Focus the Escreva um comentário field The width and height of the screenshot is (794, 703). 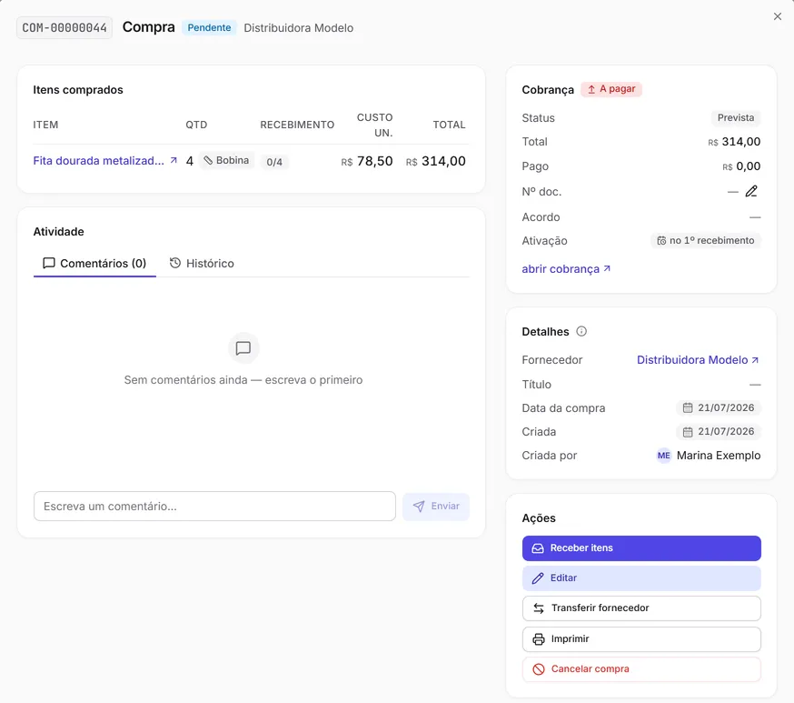click(x=214, y=507)
